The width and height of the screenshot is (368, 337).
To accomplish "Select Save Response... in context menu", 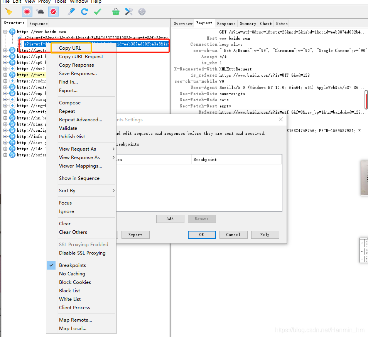I will [78, 73].
